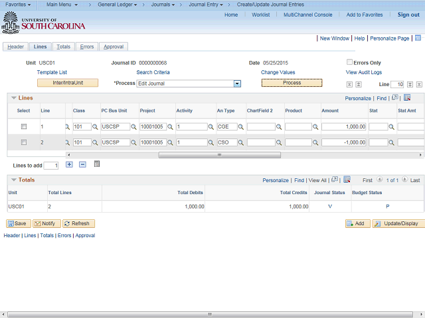Click the page bottom horizontal scrollbar
Image resolution: width=425 pixels, height=318 pixels.
210,315
